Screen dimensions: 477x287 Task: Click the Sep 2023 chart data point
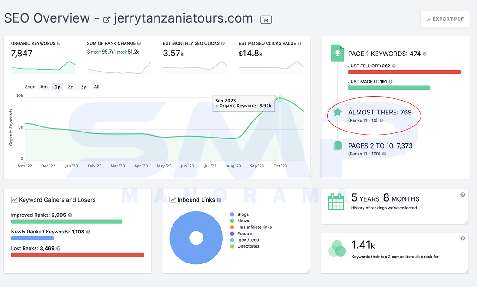280,98
